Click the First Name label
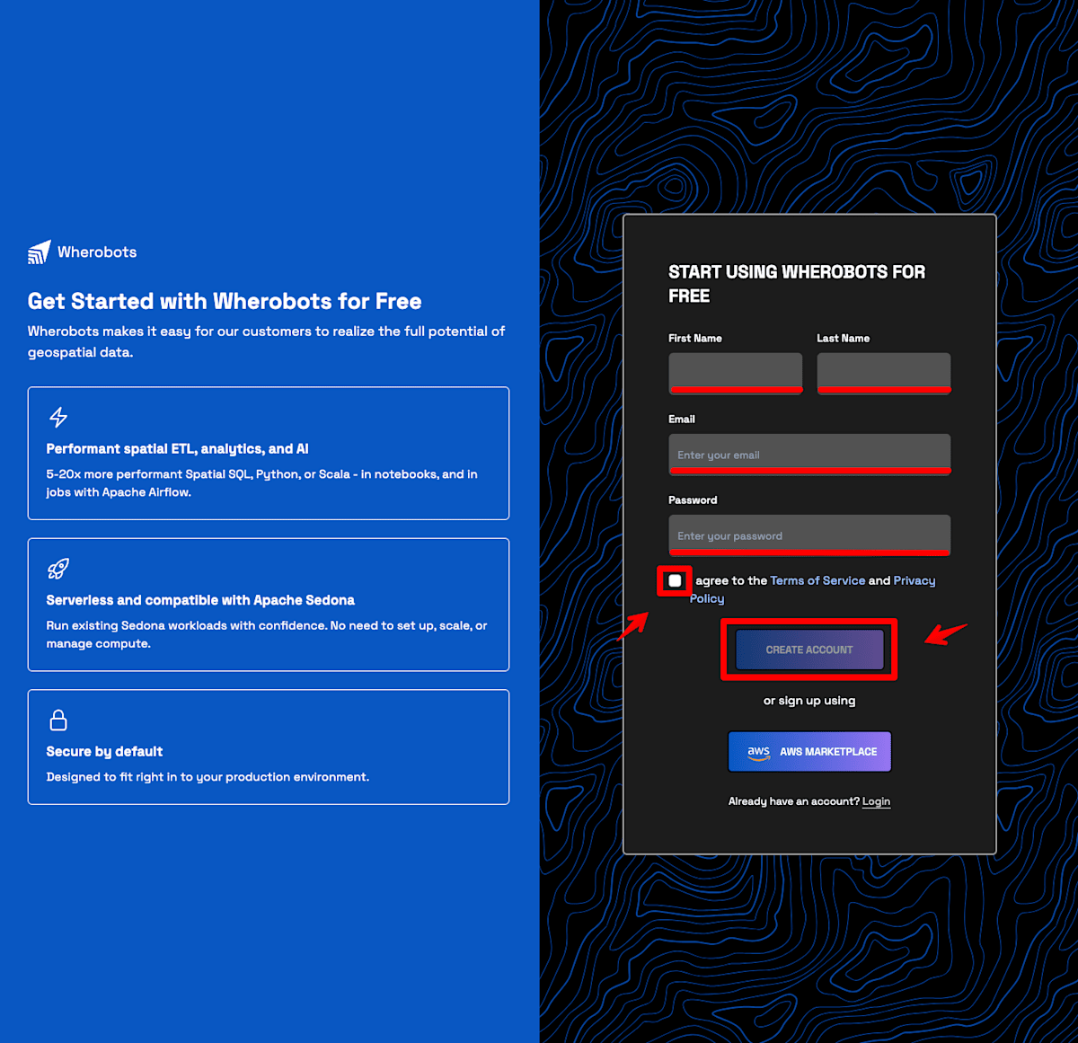Screen dimensions: 1078x1043 click(x=695, y=339)
